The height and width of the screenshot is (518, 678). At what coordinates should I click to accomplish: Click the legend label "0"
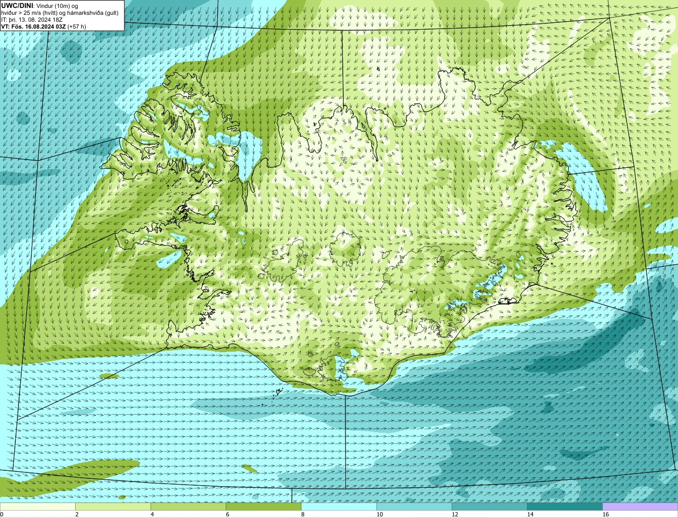click(x=2, y=514)
